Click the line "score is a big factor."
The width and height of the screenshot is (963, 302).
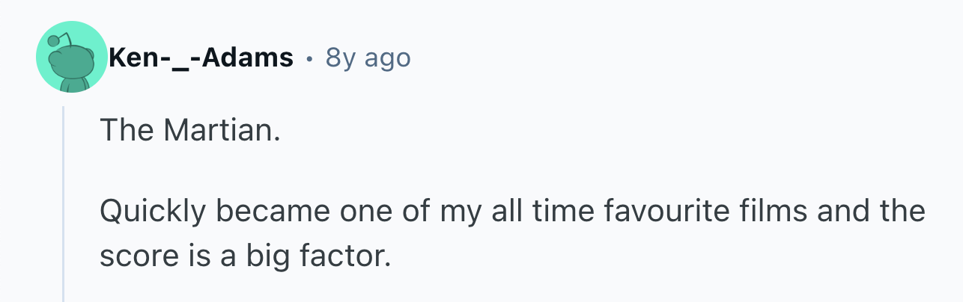pyautogui.click(x=246, y=256)
